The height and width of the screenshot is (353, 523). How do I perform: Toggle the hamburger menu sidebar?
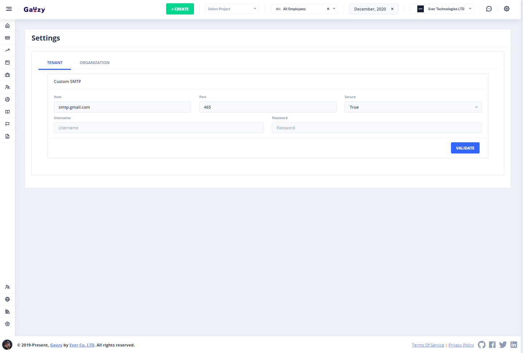click(9, 9)
